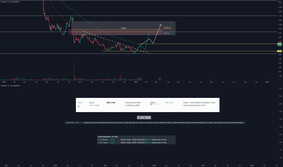
Task: Click the 2023 label on the daily time axis
Action: [136, 82]
